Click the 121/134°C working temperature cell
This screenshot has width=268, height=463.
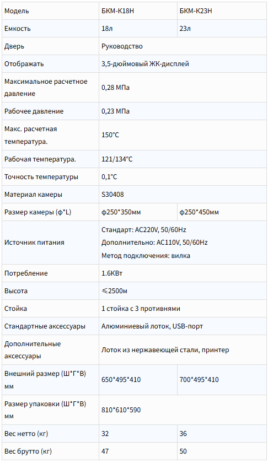coord(183,159)
